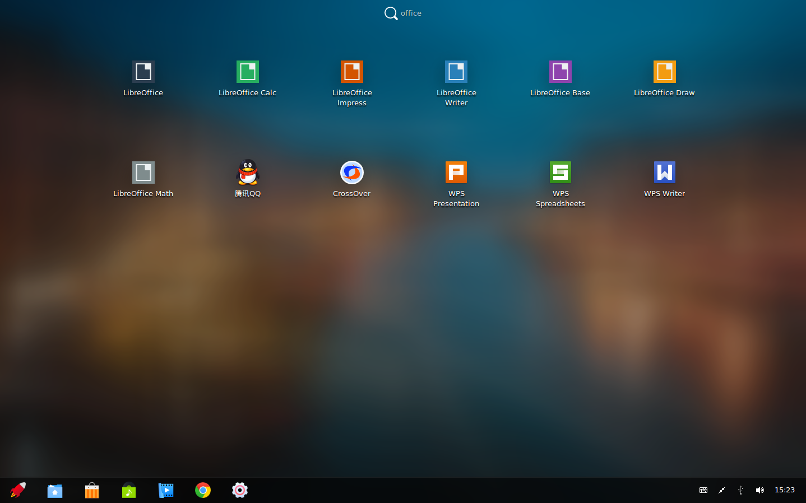The image size is (806, 503).
Task: Open the file manager from the dock
Action: click(x=55, y=491)
